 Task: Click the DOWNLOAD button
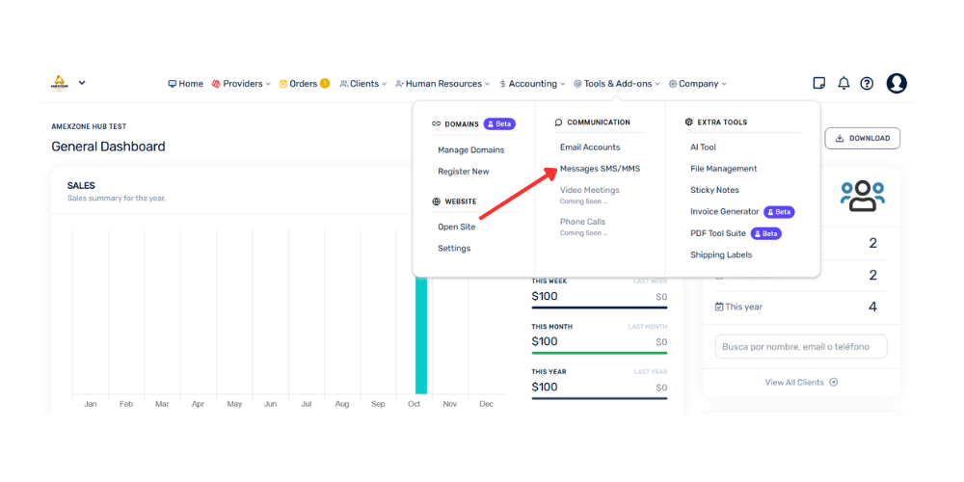(862, 138)
